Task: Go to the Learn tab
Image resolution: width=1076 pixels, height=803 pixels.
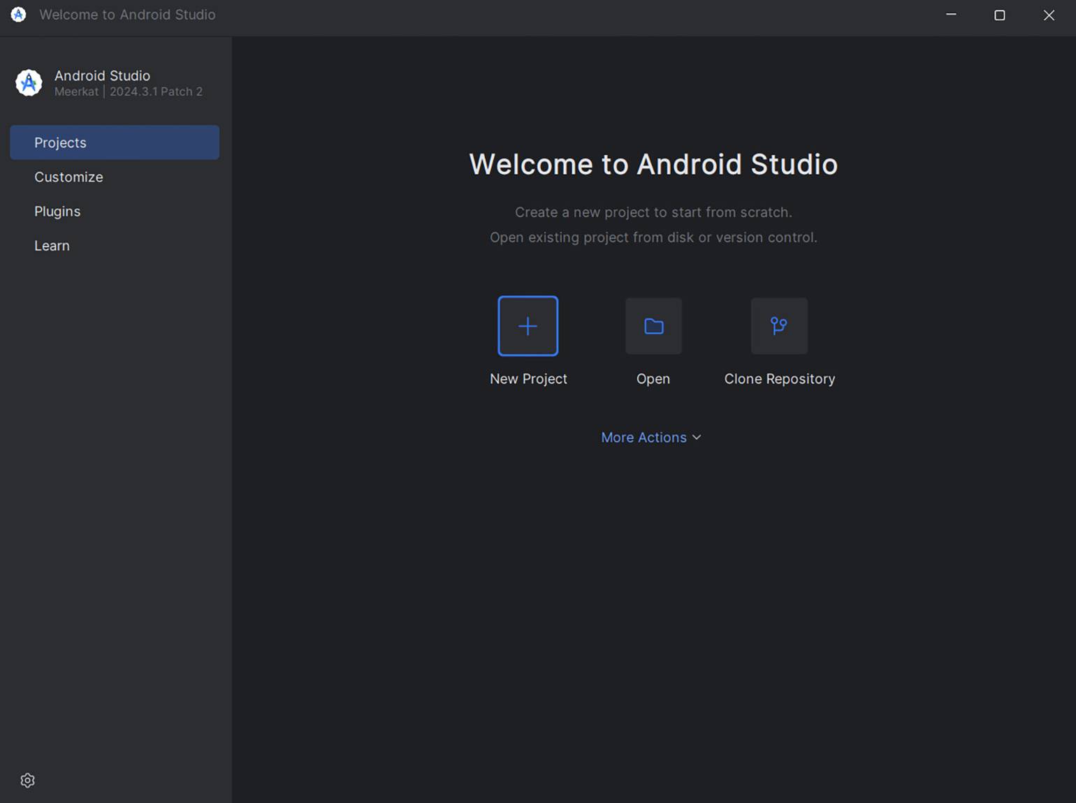Action: click(x=115, y=246)
